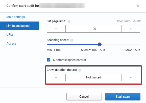This screenshot has width=146, height=103.
Task: Open info tooltip next to Crawl duration
Action: tap(80, 70)
